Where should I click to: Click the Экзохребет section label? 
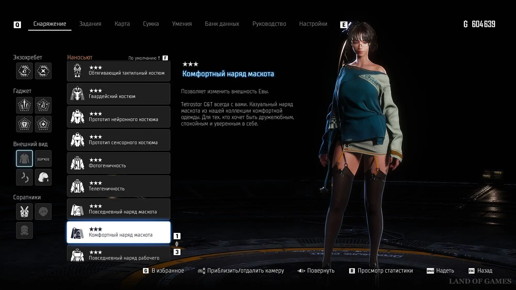coord(28,57)
